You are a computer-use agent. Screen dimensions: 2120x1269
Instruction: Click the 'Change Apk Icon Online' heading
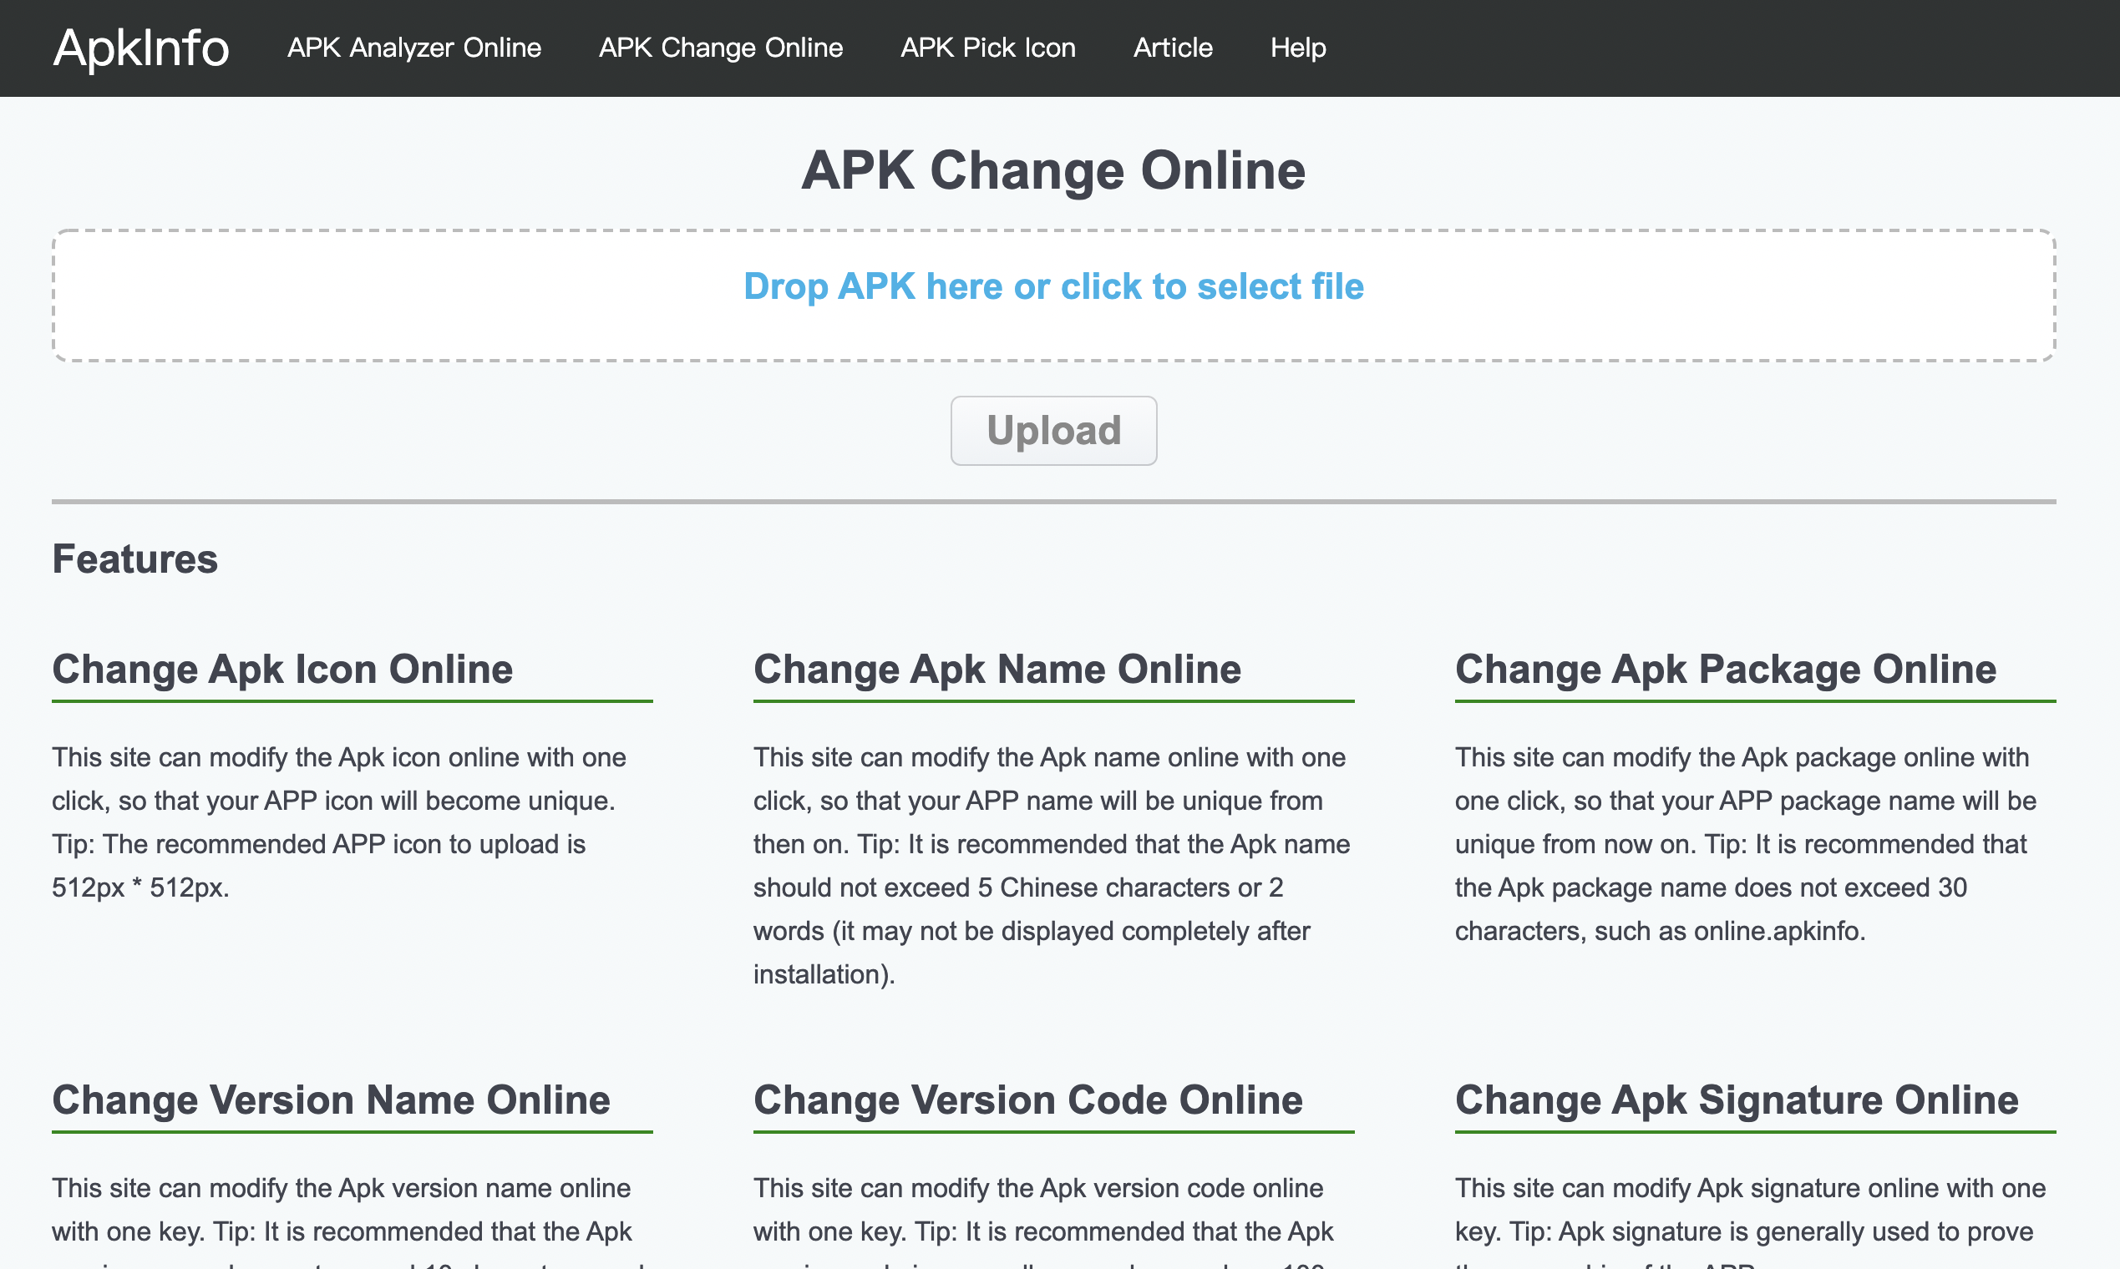281,669
